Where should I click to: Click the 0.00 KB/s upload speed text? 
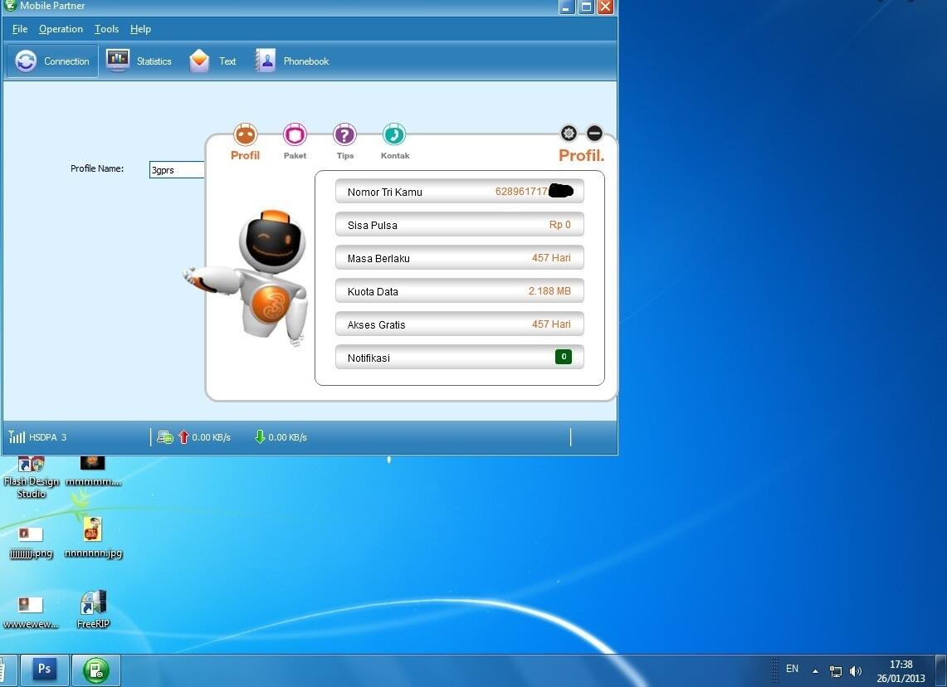tap(212, 437)
